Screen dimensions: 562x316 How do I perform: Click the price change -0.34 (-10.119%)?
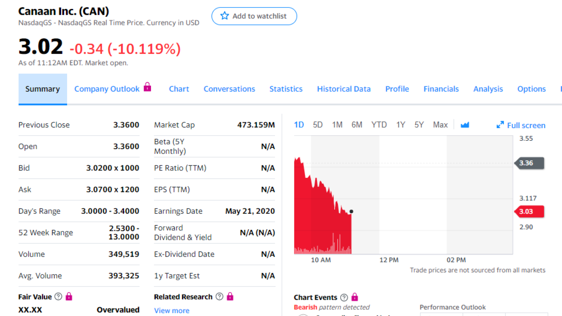125,49
